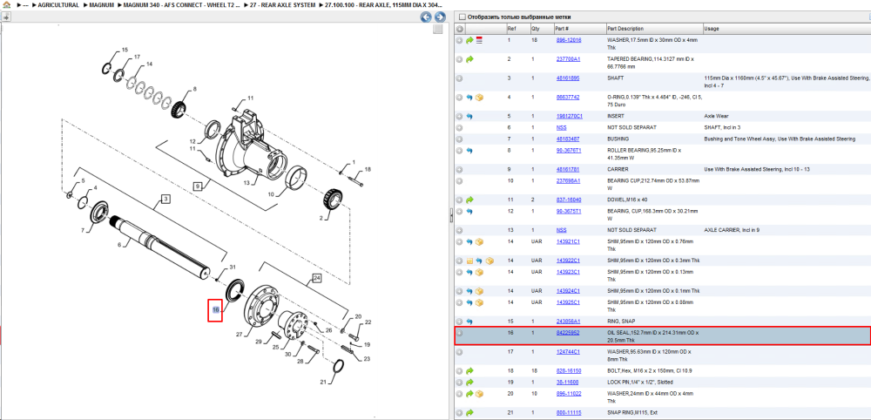Open part number 243856A1 link

click(568, 322)
